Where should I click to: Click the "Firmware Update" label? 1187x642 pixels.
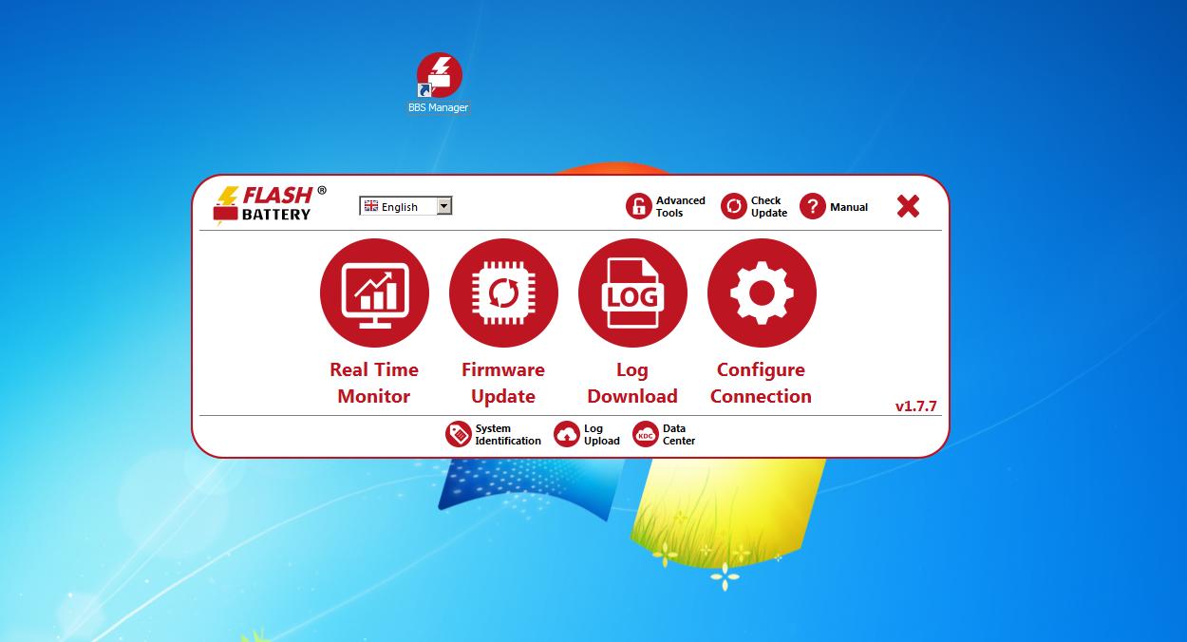pos(503,383)
